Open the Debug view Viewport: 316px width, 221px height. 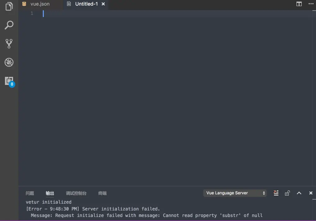tap(9, 62)
